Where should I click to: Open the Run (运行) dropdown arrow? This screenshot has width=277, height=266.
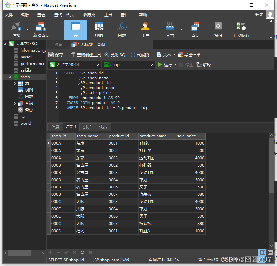(x=176, y=65)
